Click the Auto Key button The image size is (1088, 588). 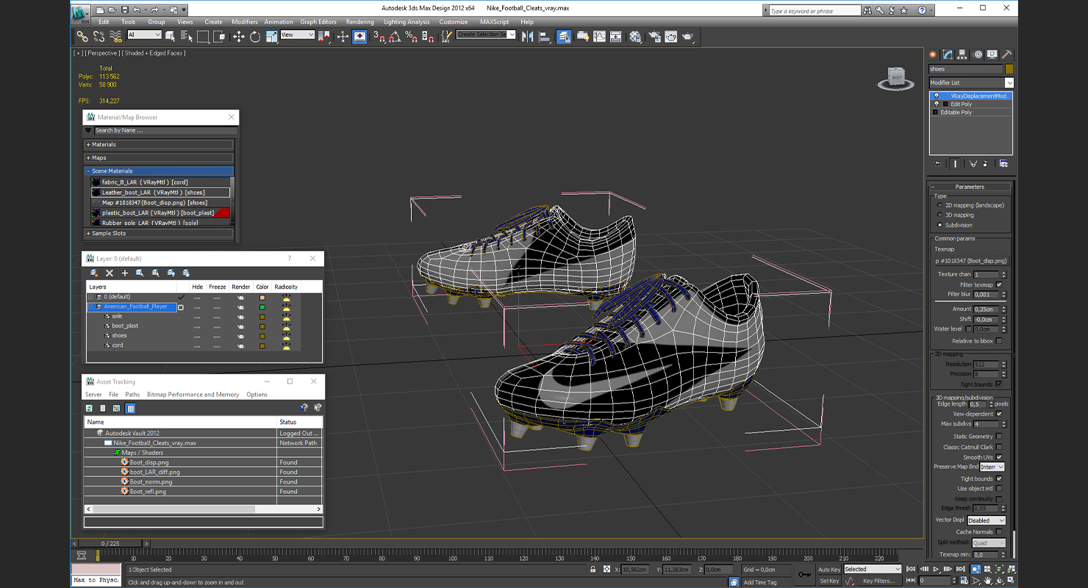tap(829, 570)
